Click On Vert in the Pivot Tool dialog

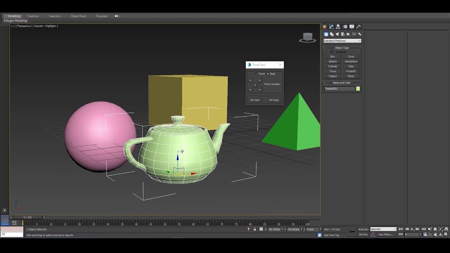click(255, 100)
